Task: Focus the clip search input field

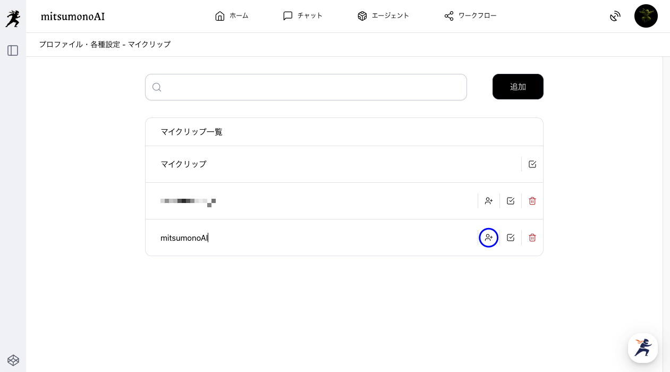Action: point(313,87)
